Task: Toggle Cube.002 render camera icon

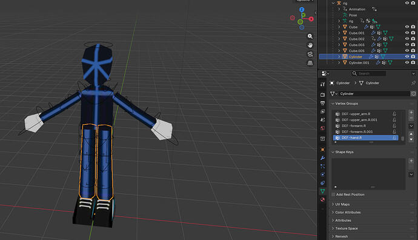Action: 413,39
